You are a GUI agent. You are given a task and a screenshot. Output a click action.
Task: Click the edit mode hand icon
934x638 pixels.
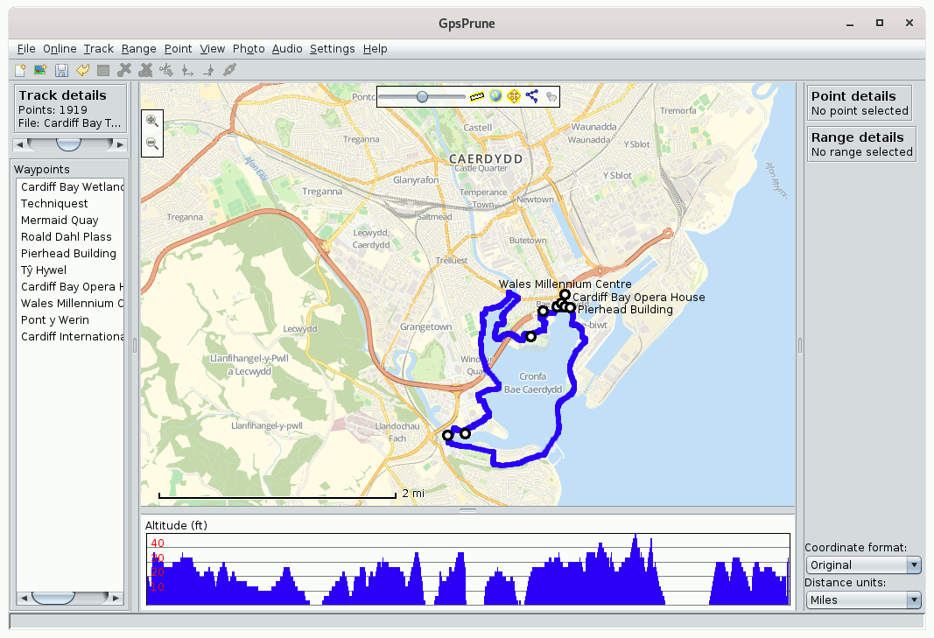[x=551, y=96]
